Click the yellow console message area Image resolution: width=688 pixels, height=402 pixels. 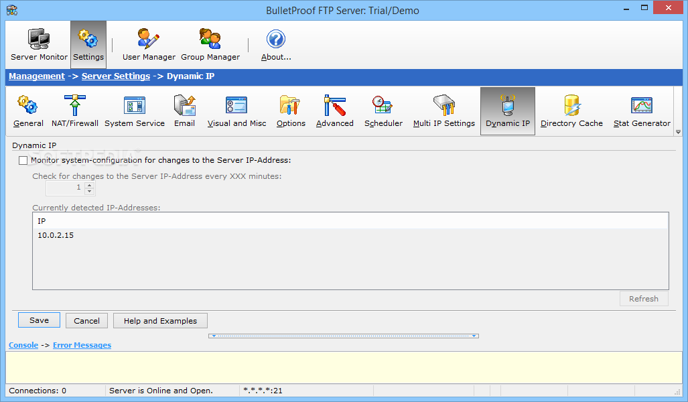click(344, 367)
